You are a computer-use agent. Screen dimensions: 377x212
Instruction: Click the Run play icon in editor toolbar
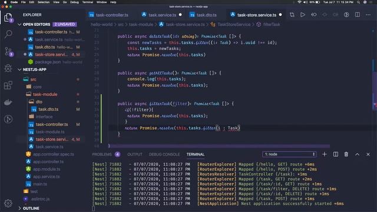coord(303,15)
